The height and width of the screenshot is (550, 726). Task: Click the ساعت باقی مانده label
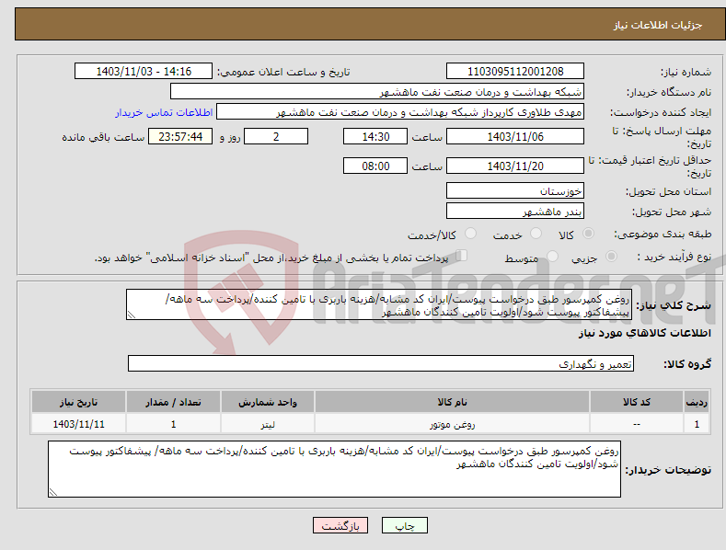coord(103,138)
